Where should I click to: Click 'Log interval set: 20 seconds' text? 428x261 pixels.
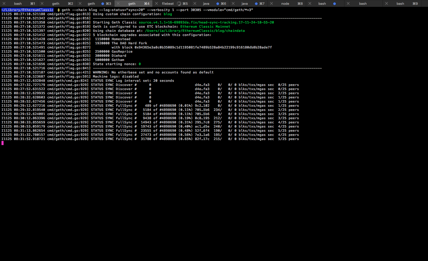[145, 81]
